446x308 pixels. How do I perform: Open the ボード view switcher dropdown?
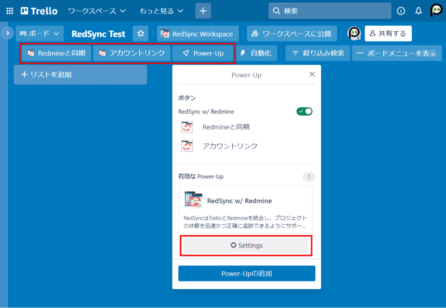tap(40, 34)
